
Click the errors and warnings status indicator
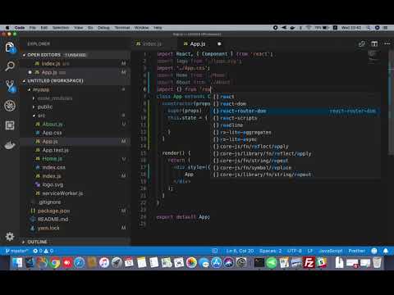click(43, 251)
